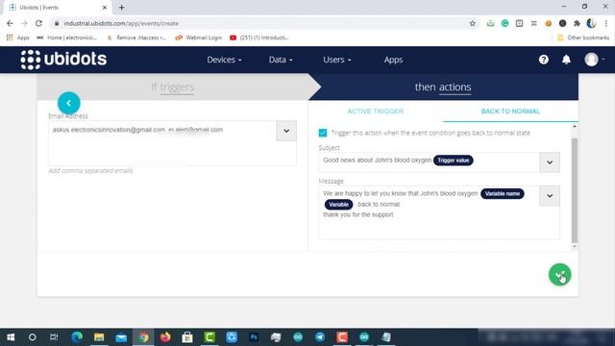The height and width of the screenshot is (346, 615).
Task: Expand the Subject variables dropdown
Action: click(x=550, y=162)
